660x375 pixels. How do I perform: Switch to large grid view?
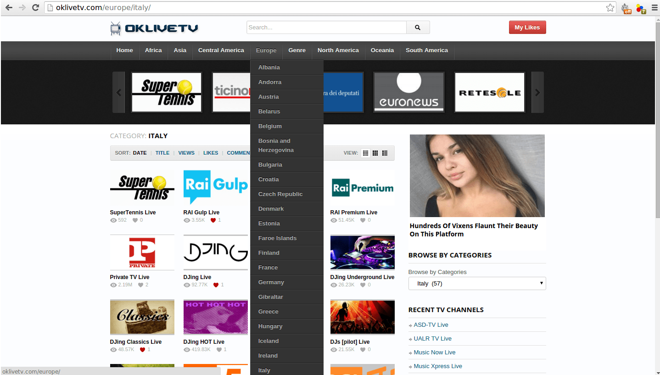(375, 153)
